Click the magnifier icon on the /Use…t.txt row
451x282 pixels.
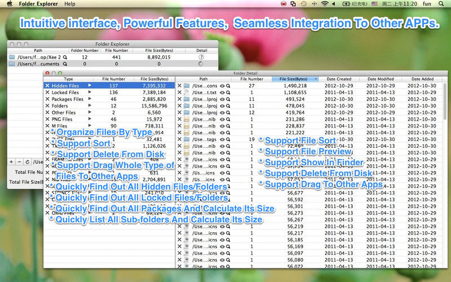228,92
